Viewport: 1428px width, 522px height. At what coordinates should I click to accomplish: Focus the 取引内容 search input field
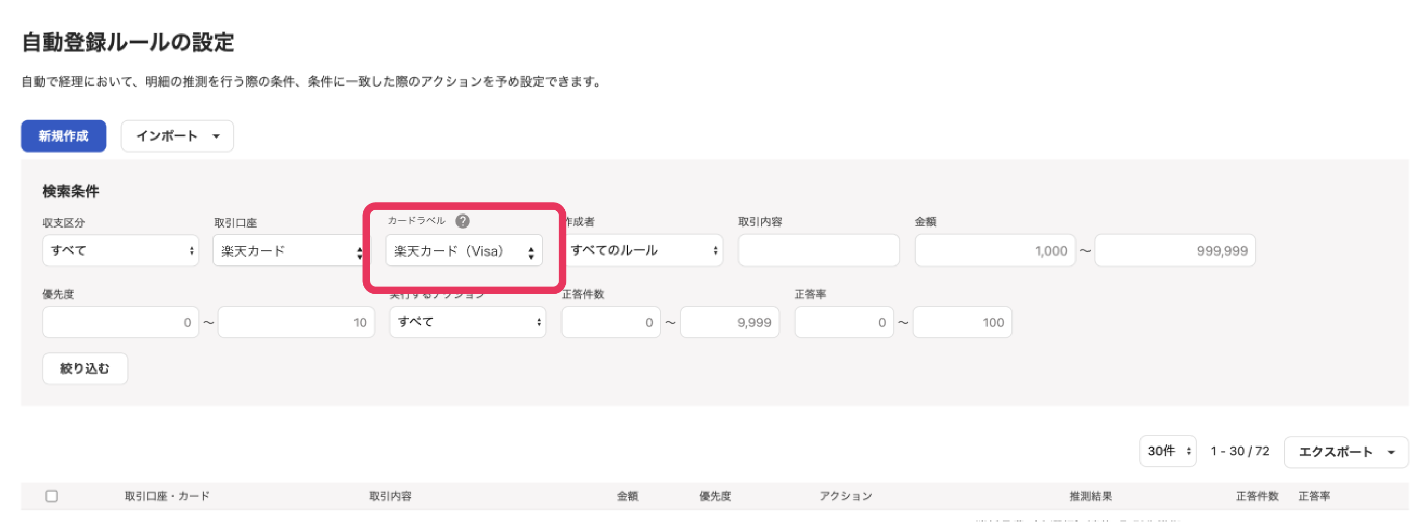[x=818, y=250]
